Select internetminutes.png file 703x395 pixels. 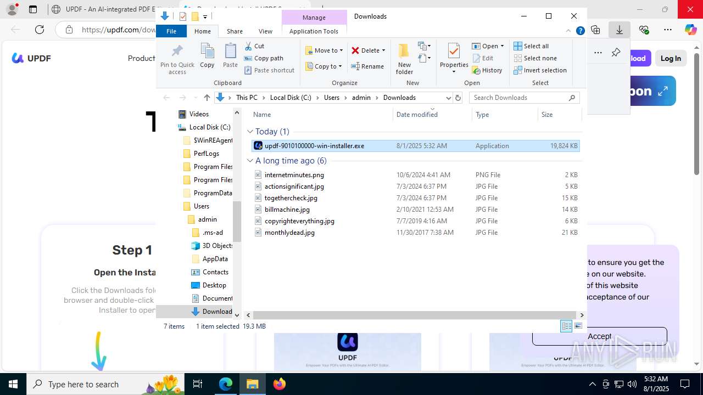(415, 175)
